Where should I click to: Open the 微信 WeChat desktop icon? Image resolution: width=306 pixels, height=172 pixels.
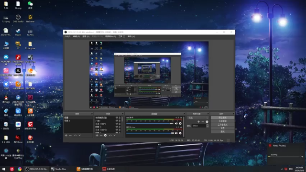point(30,5)
